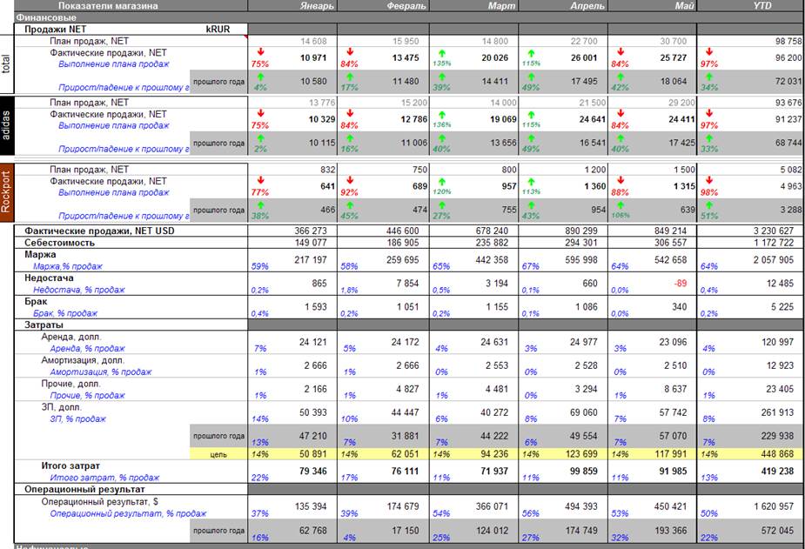Click green up arrow at total March 135%
This screenshot has height=549, width=805.
(x=439, y=52)
